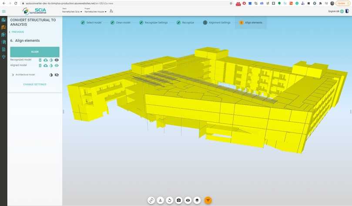Image resolution: width=352 pixels, height=206 pixels.
Task: Toggle visibility eye of Recognized model
Action: pos(57,60)
